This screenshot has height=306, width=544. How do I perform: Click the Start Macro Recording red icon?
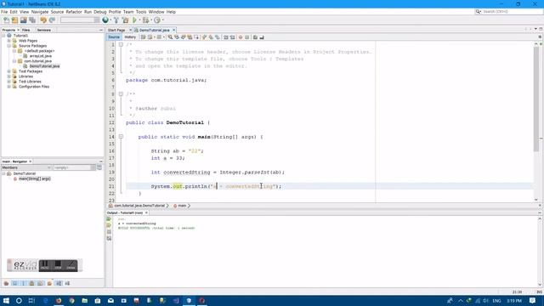(241, 37)
